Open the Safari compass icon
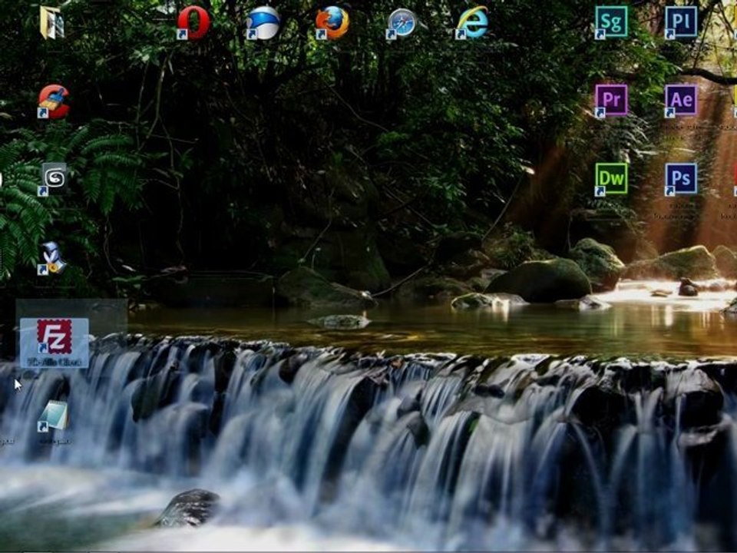 click(402, 22)
